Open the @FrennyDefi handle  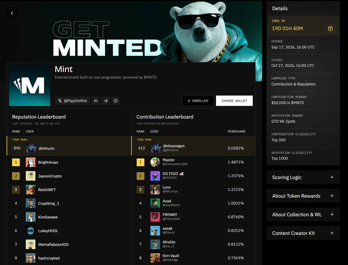point(171,219)
